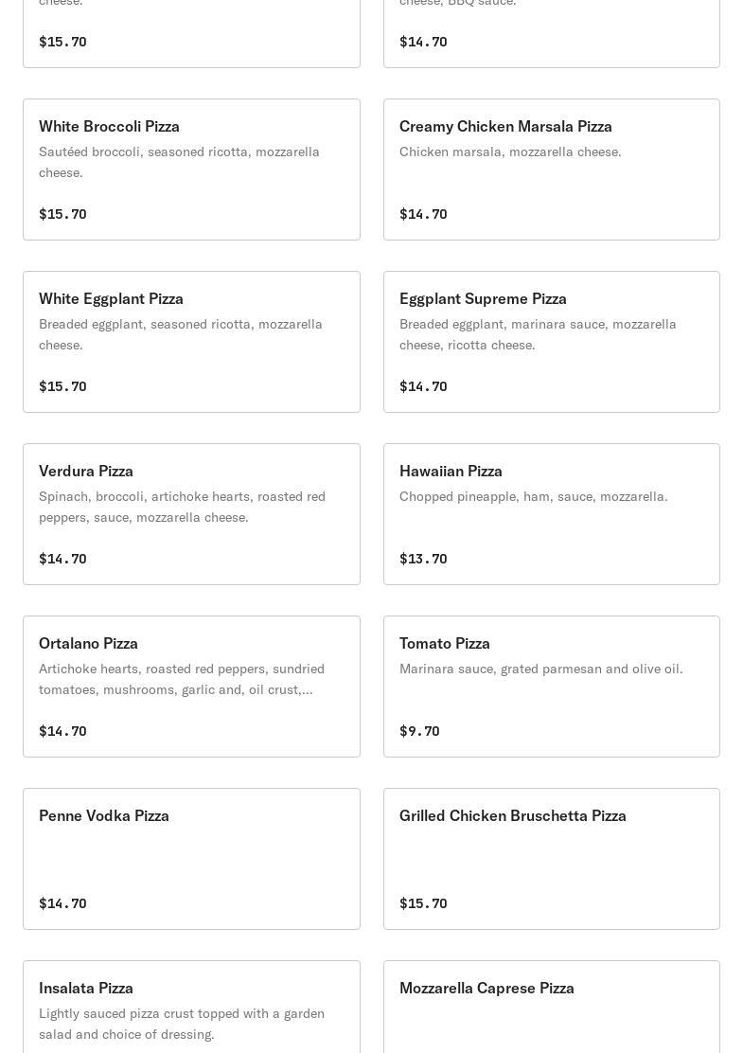Click the $15.70 price on Grilled Chicken Bruschetta
Viewport: 743px width, 1053px height.
point(423,903)
